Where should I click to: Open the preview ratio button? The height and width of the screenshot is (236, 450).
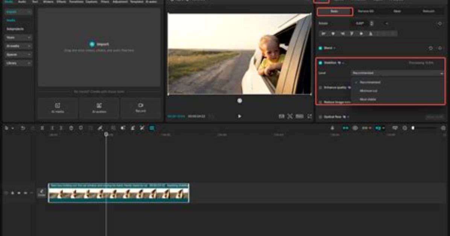click(x=299, y=116)
